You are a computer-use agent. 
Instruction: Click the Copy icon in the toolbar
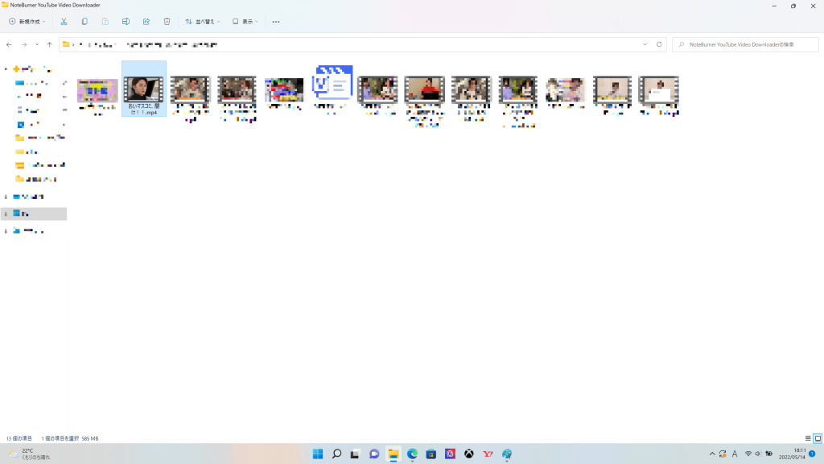tap(84, 22)
